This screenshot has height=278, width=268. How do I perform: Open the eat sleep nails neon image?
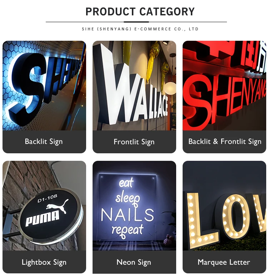pos(134,206)
